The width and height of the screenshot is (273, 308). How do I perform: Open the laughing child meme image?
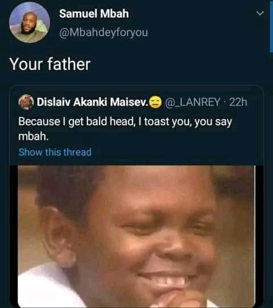136,236
